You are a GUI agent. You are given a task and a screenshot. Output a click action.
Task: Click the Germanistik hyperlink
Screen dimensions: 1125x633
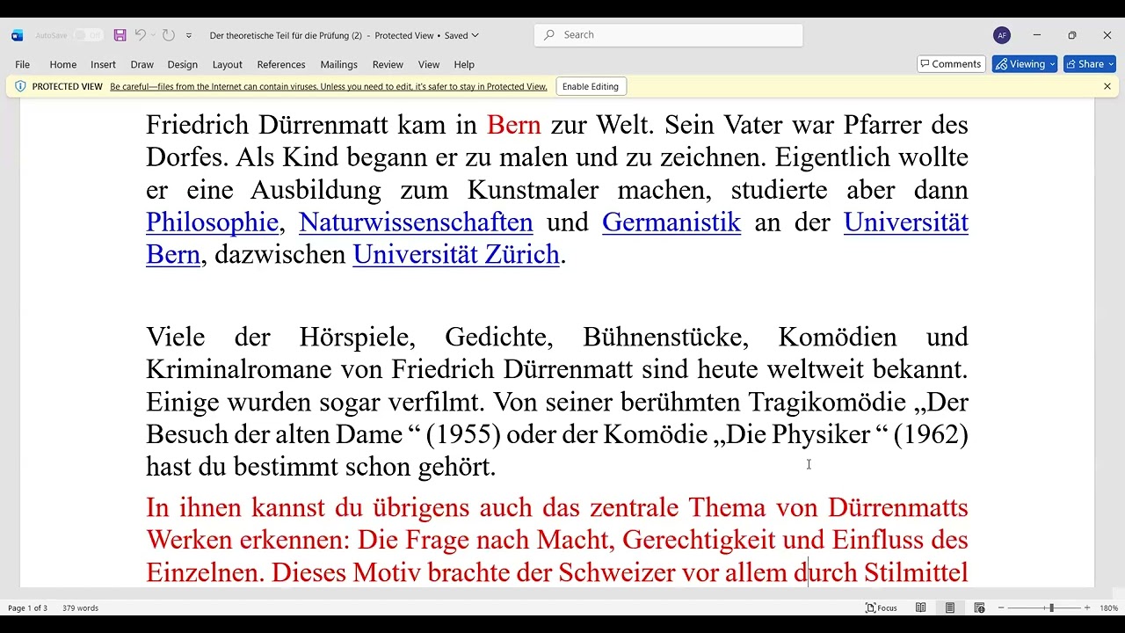pyautogui.click(x=671, y=222)
